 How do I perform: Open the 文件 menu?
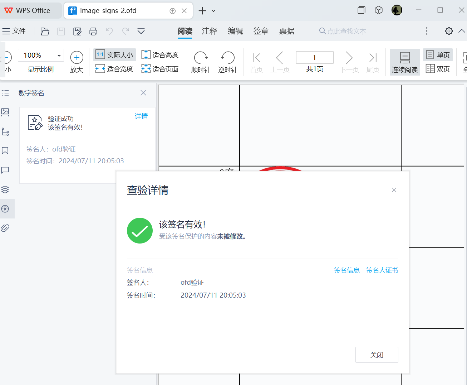[14, 31]
